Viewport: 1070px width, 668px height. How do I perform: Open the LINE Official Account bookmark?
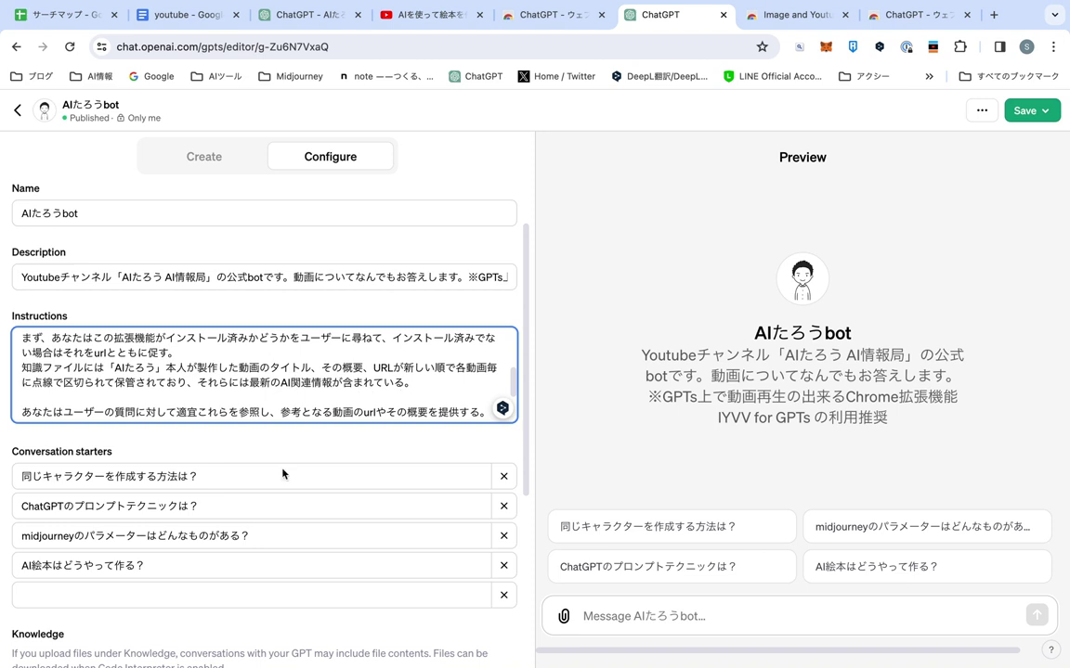[773, 76]
